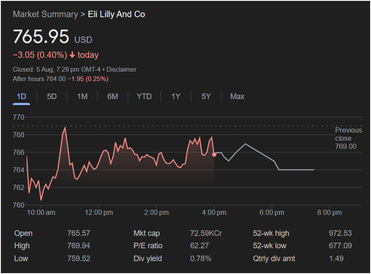Screen dimensions: 371x274
Task: Click the Mkt cap value 72.59KCr
Action: pos(206,233)
